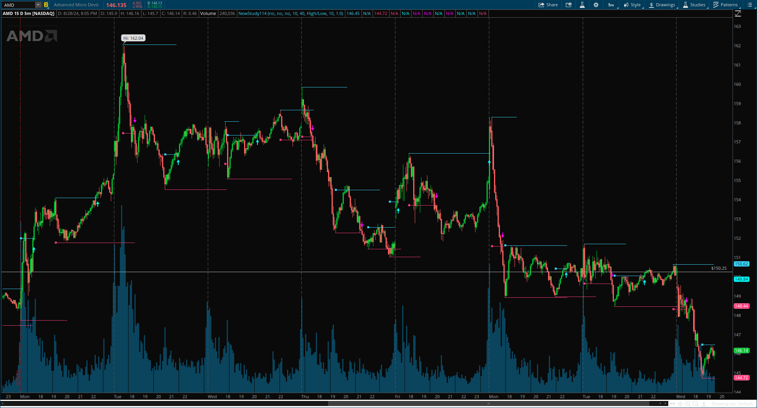Open the Share menu
The width and height of the screenshot is (757, 408).
point(548,5)
